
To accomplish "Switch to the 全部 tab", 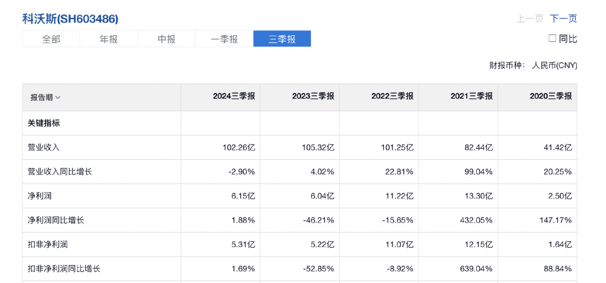I will tap(51, 39).
